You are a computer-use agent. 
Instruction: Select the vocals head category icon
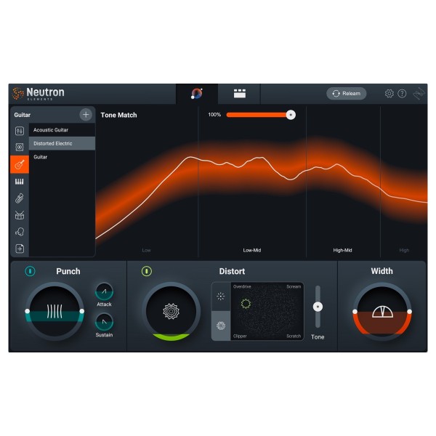(20, 232)
